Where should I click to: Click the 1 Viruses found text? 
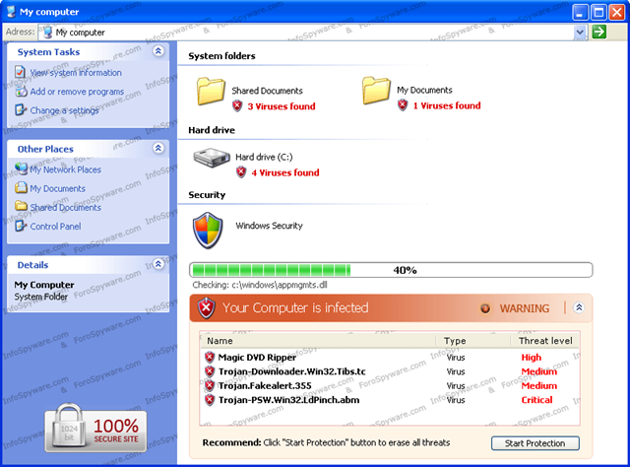(x=447, y=105)
